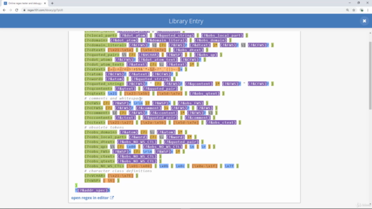Click the (?&obs_ctext) reference token
The height and width of the screenshot is (209, 372).
[x=221, y=122]
